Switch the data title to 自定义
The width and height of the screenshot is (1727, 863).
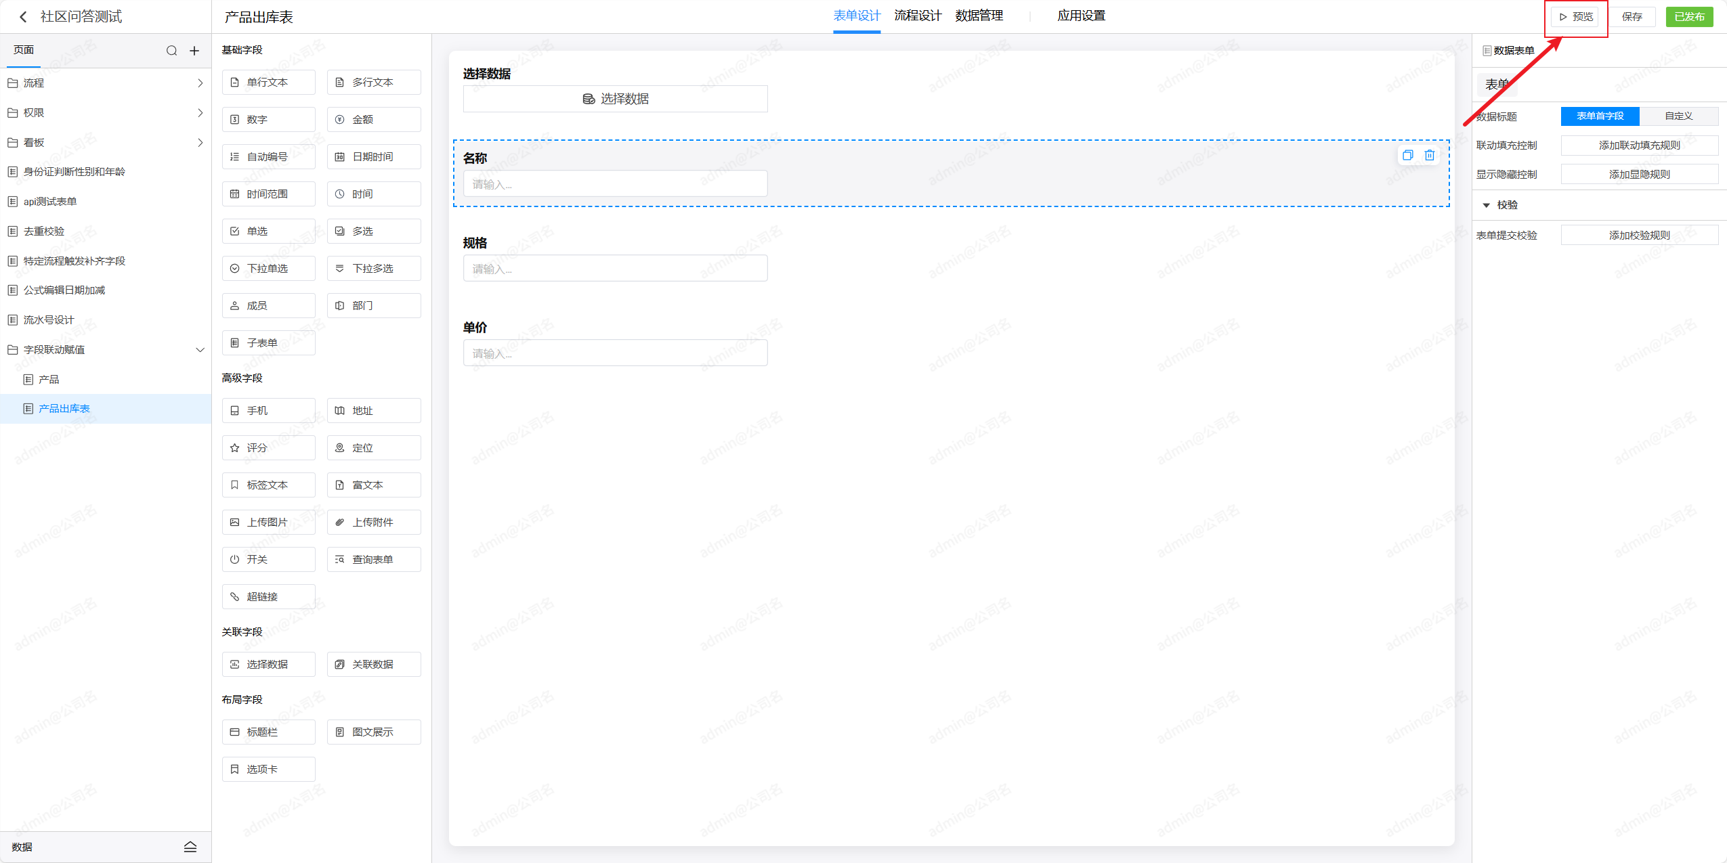(1678, 116)
